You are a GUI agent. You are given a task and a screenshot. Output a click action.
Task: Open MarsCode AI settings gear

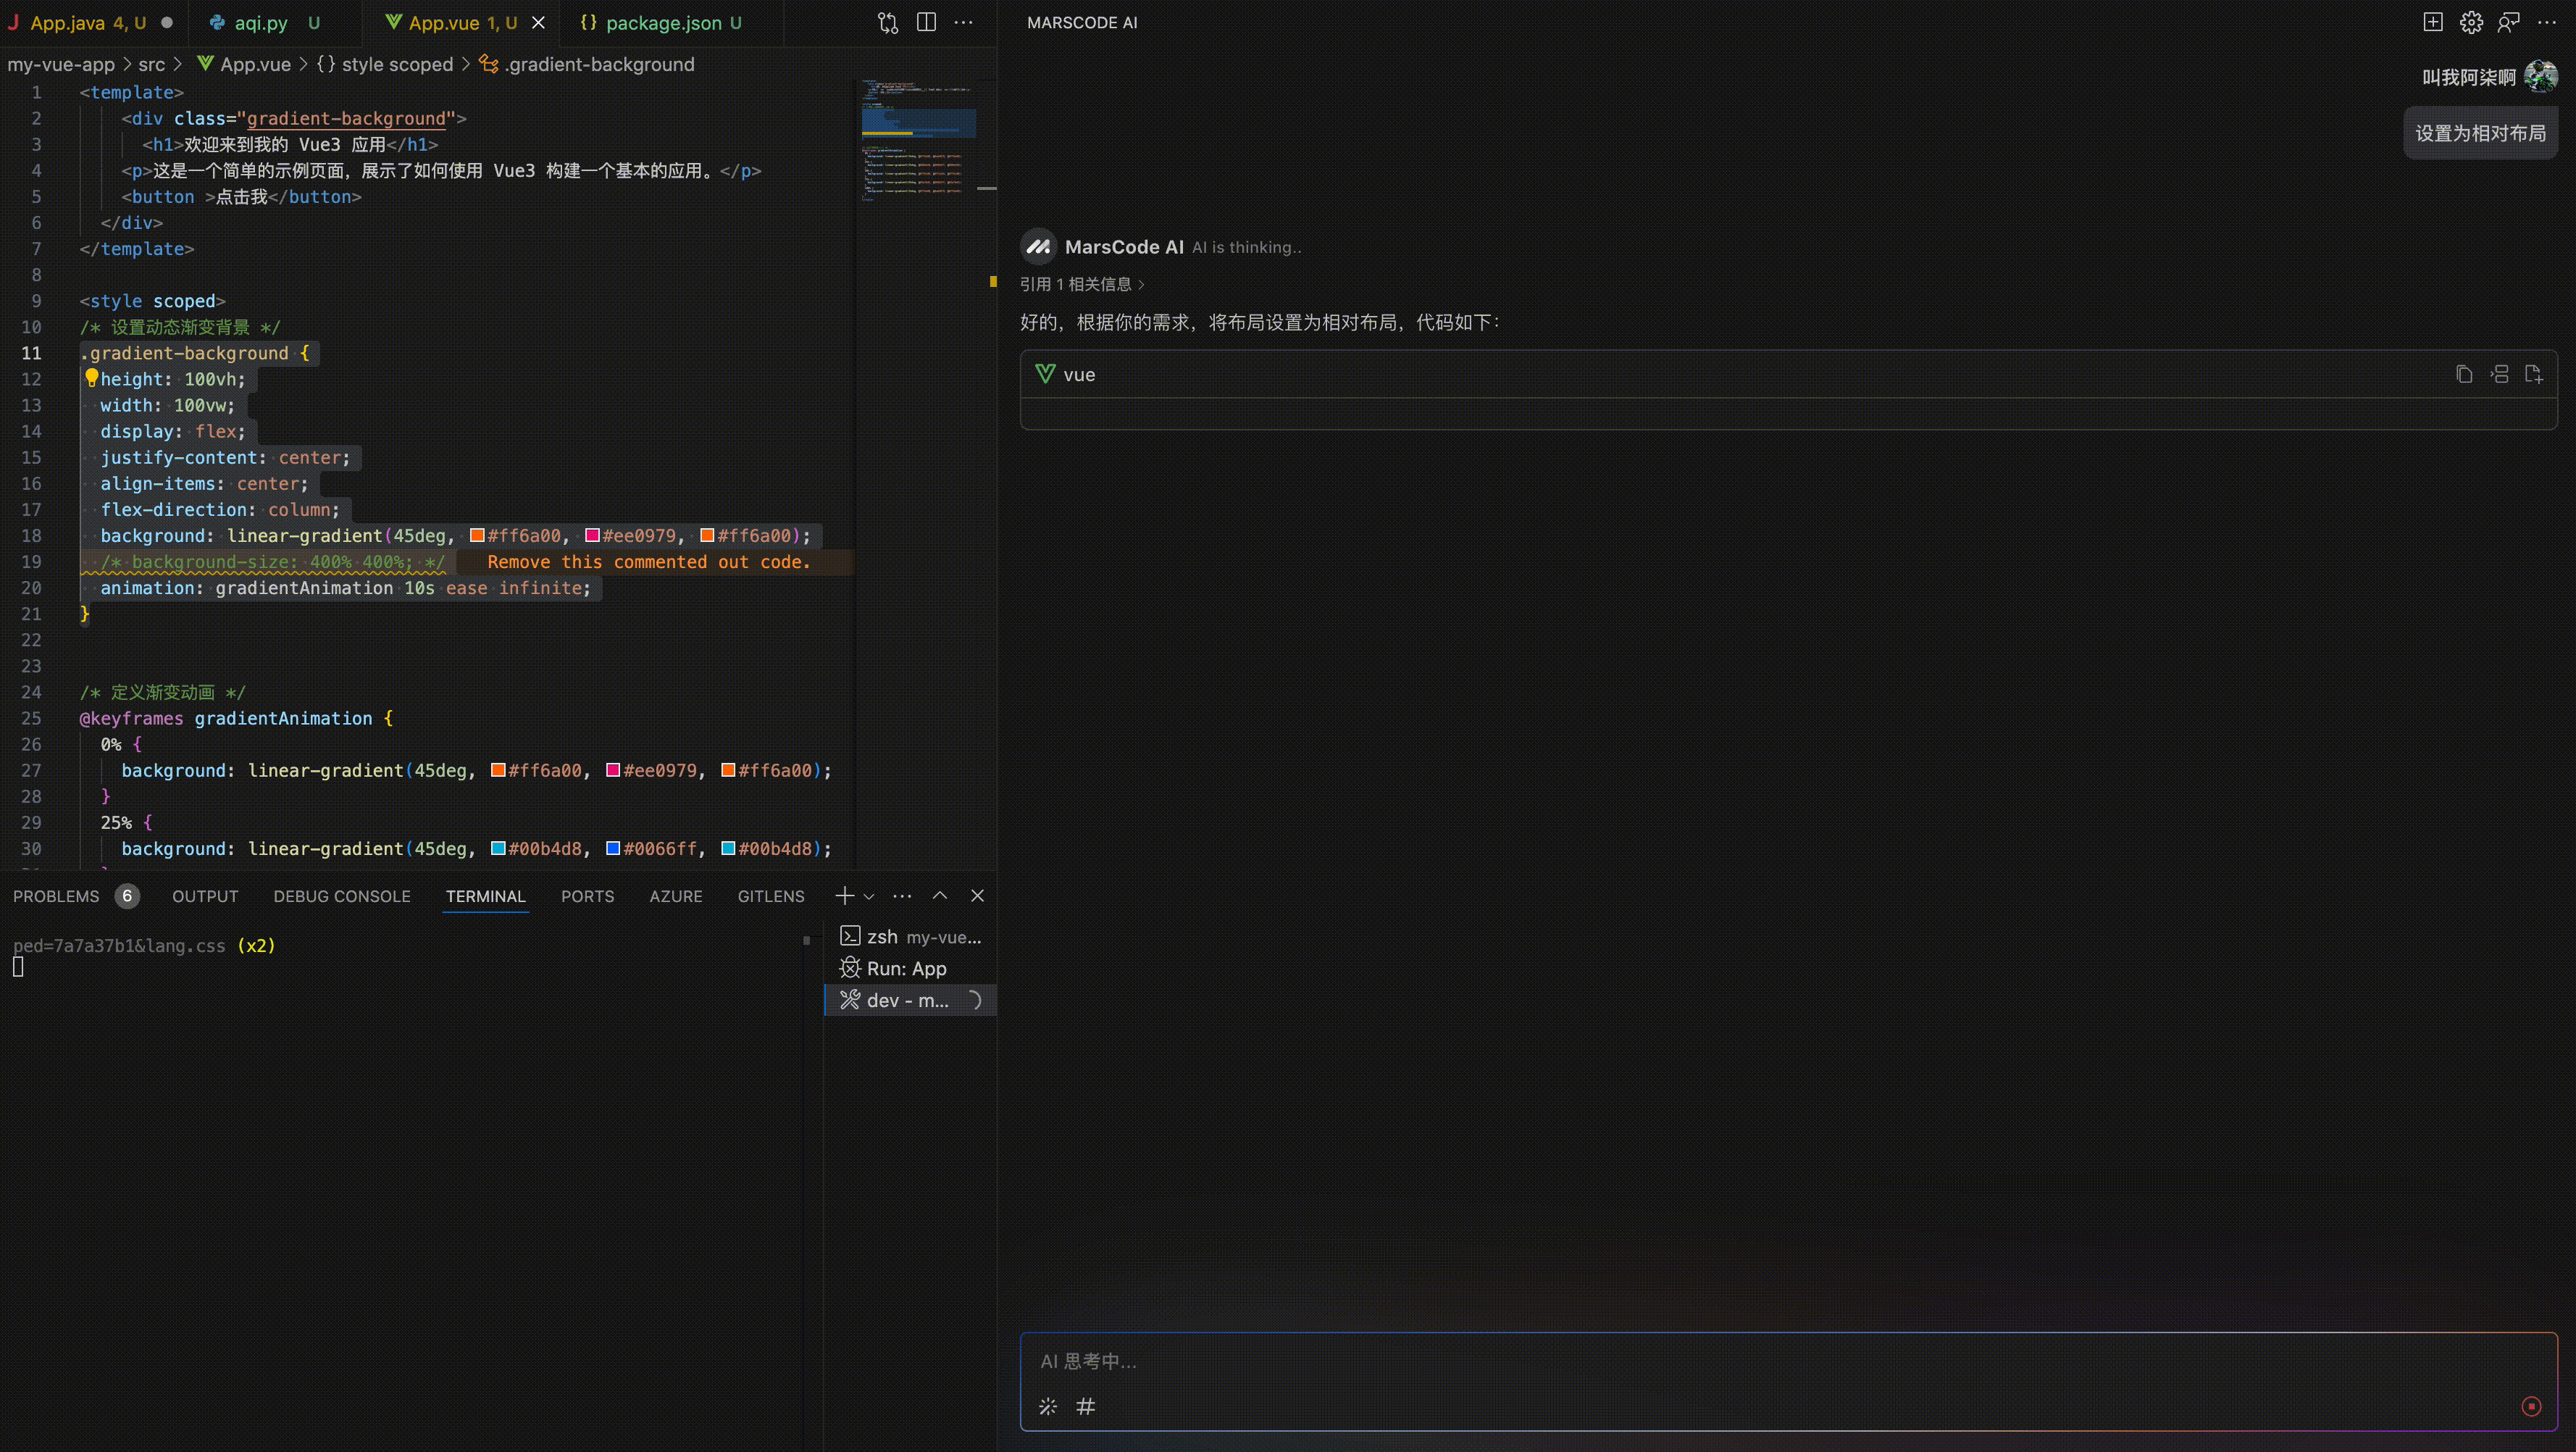2471,22
